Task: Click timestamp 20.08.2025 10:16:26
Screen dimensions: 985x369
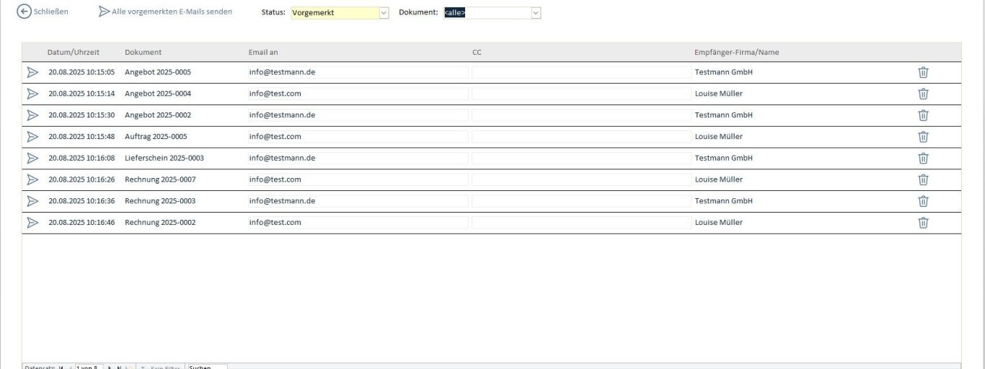Action: point(81,179)
